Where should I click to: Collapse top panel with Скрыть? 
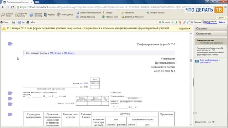[222, 18]
